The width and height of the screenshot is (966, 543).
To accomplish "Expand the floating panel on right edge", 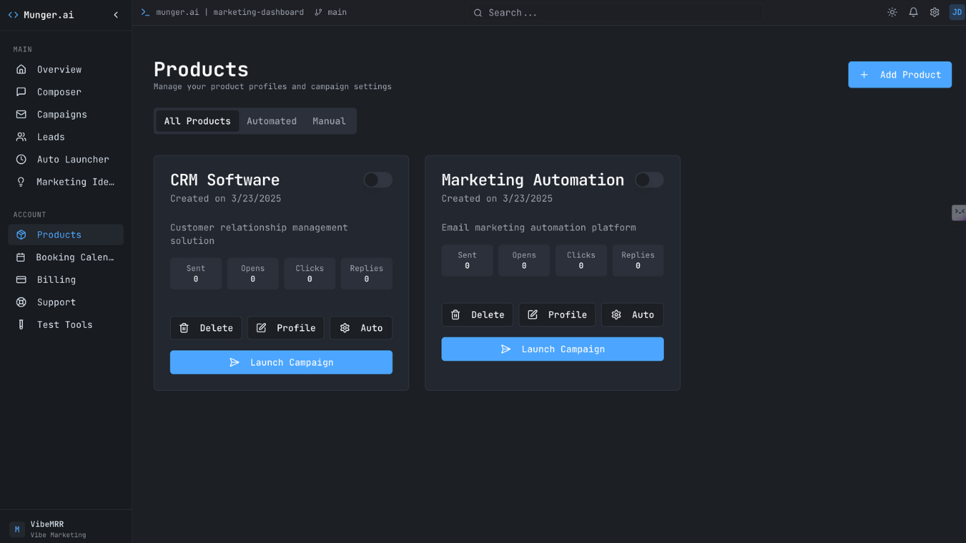I will (x=958, y=212).
